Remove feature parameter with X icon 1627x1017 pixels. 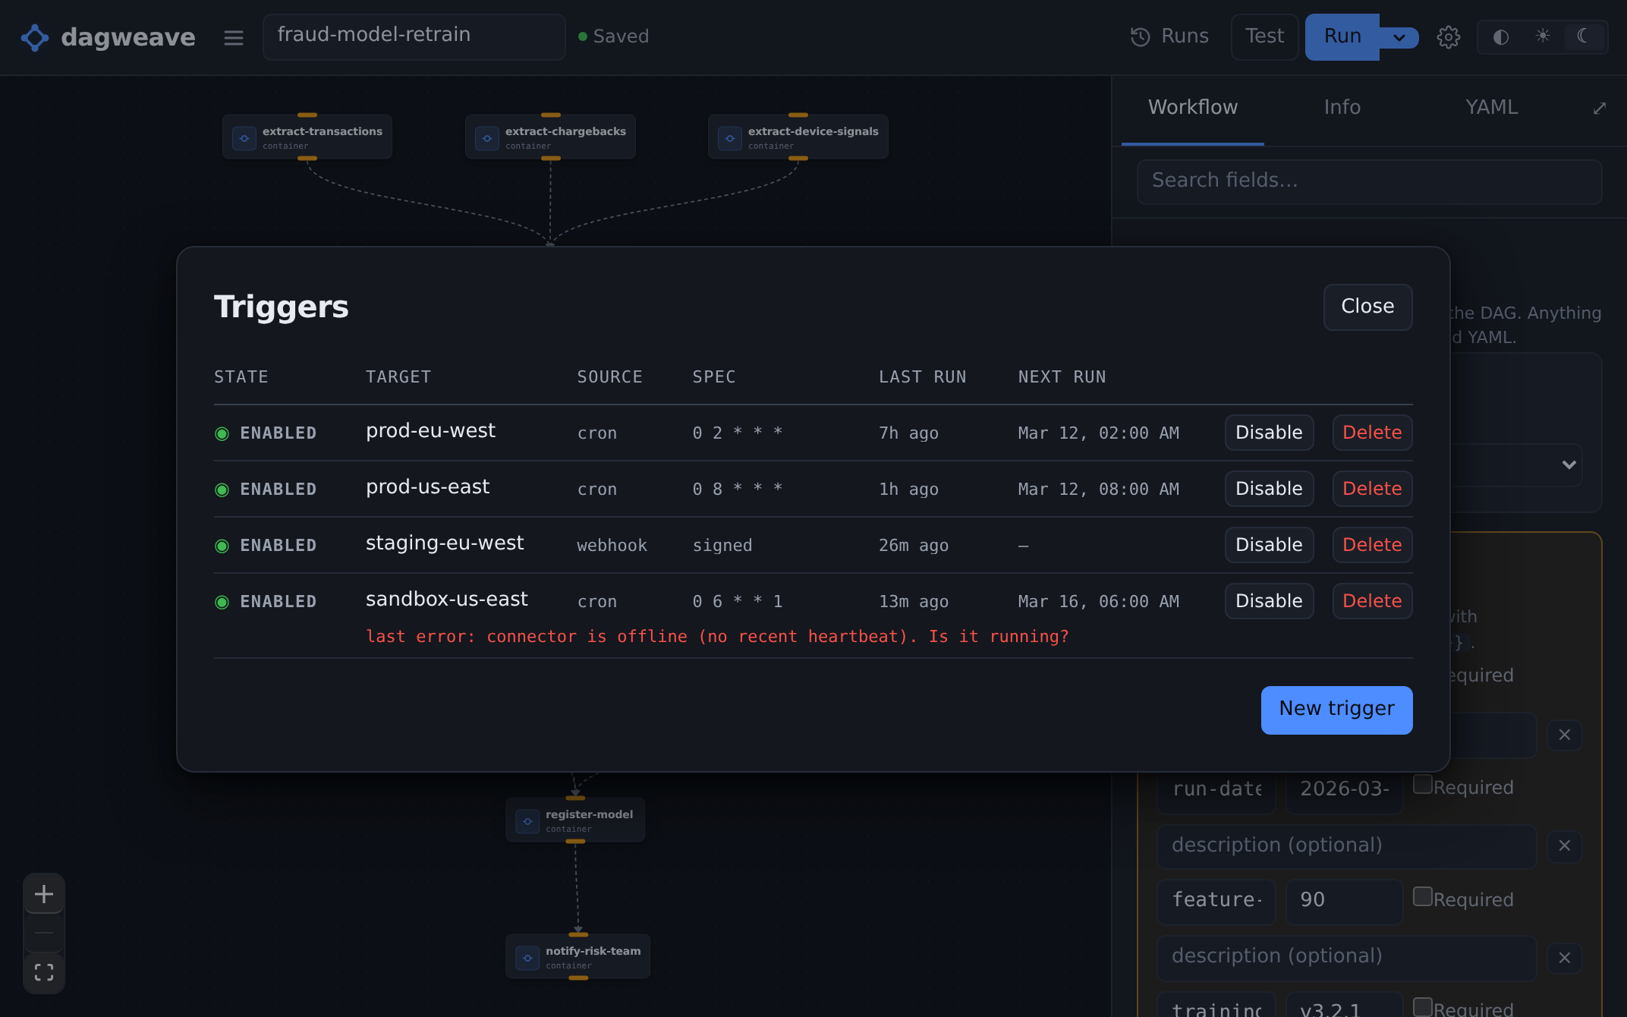pos(1565,958)
